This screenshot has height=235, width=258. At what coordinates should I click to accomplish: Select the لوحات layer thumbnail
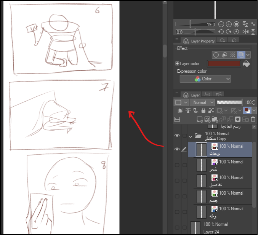[x=202, y=150]
